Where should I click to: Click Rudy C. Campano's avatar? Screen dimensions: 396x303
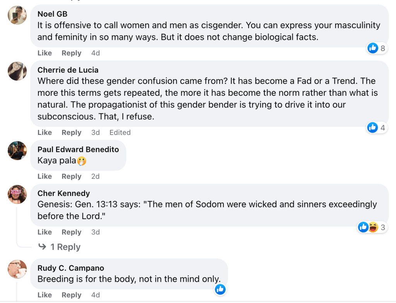pyautogui.click(x=17, y=269)
